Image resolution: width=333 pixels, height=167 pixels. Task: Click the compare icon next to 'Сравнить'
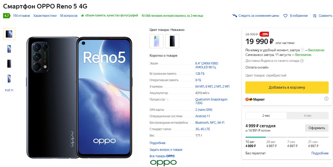[x=314, y=15]
